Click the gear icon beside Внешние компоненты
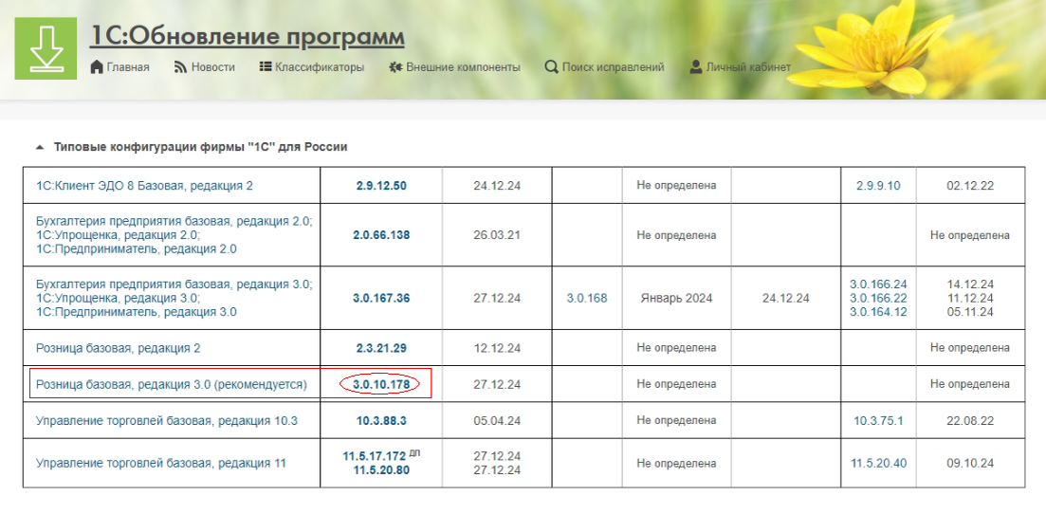1046x514 pixels. (395, 67)
